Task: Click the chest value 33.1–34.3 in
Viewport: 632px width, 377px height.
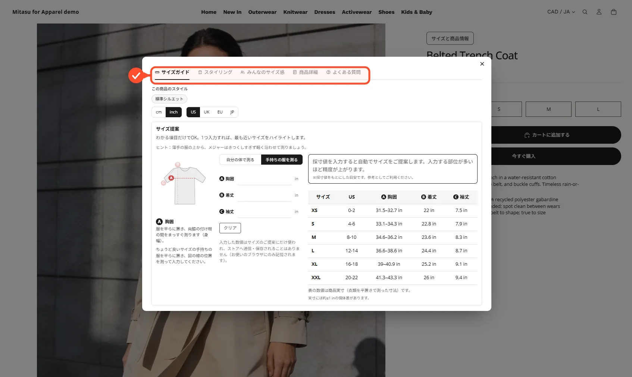Action: point(389,224)
